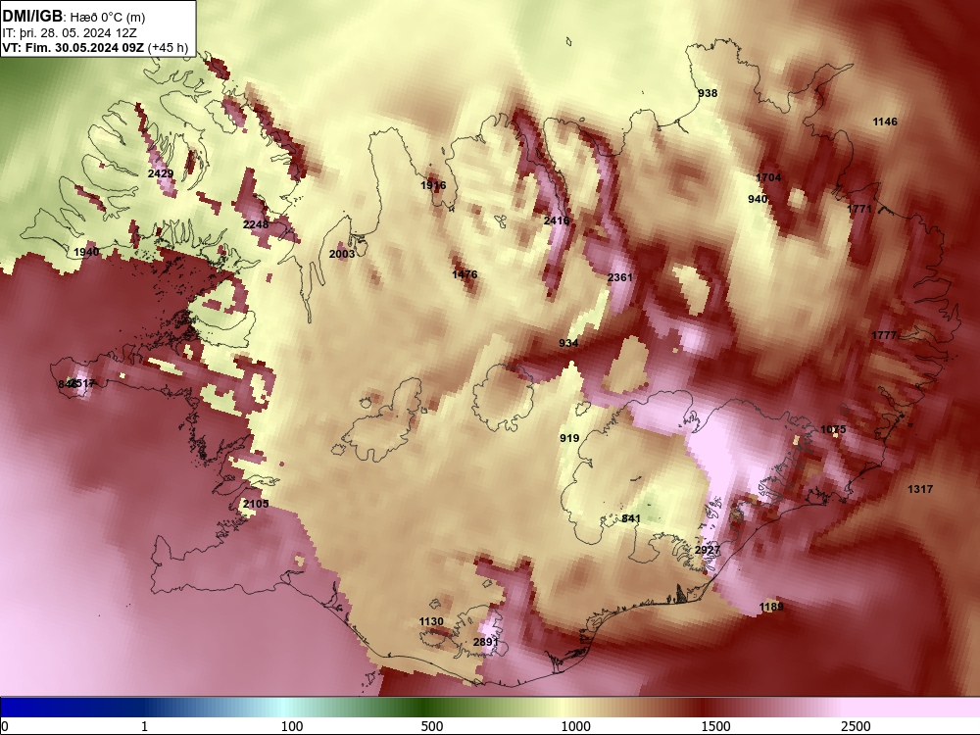Click the color scale label 500
980x735 pixels.
click(x=432, y=726)
